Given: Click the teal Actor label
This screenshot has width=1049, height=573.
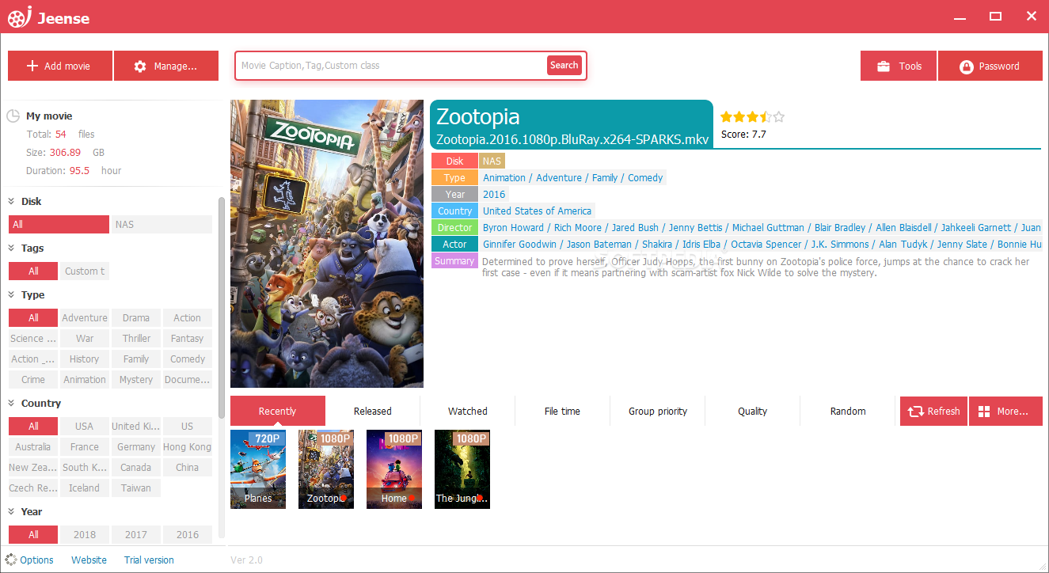Looking at the screenshot, I should point(454,245).
